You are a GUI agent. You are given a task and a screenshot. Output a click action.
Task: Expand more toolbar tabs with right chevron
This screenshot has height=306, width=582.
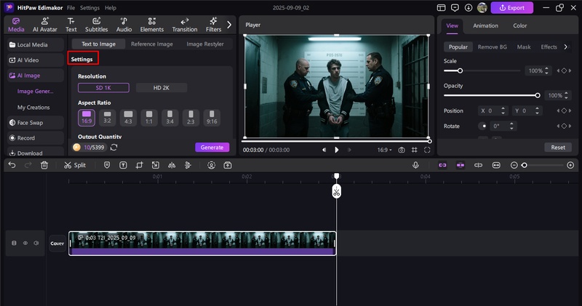coord(229,25)
